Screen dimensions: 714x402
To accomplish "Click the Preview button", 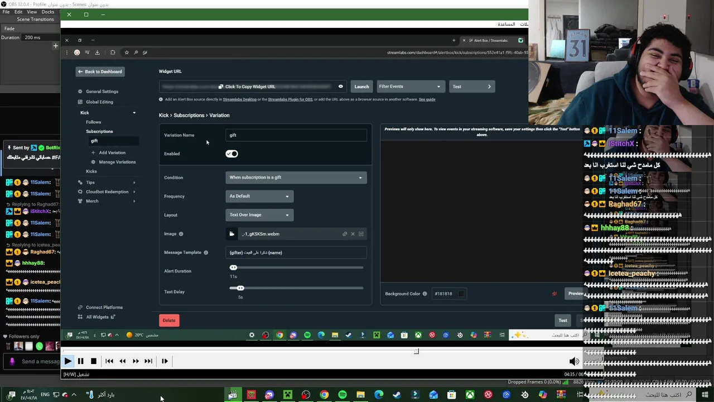I will tap(575, 294).
